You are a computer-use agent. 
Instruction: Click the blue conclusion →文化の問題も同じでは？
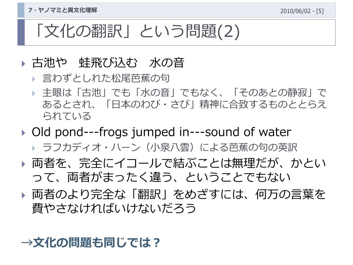(x=91, y=243)
